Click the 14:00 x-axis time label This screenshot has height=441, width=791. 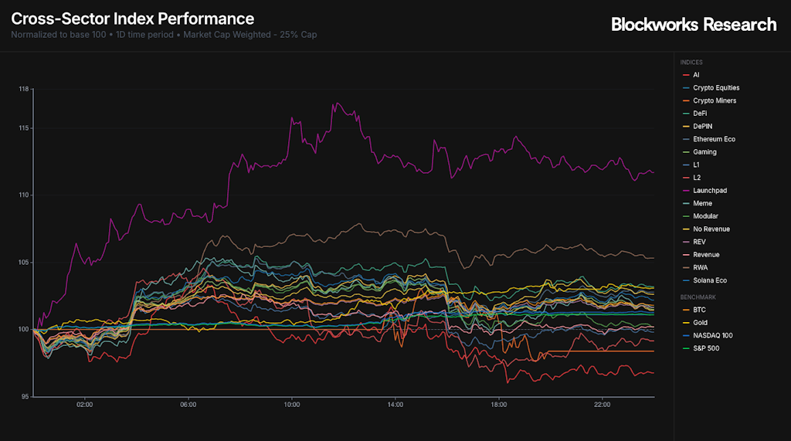point(395,404)
